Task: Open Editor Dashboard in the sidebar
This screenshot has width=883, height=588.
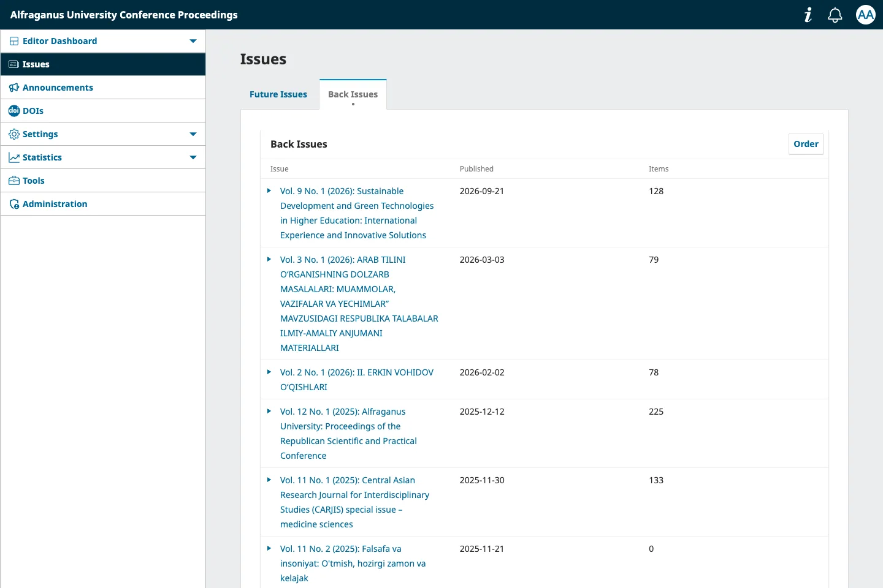Action: [60, 41]
